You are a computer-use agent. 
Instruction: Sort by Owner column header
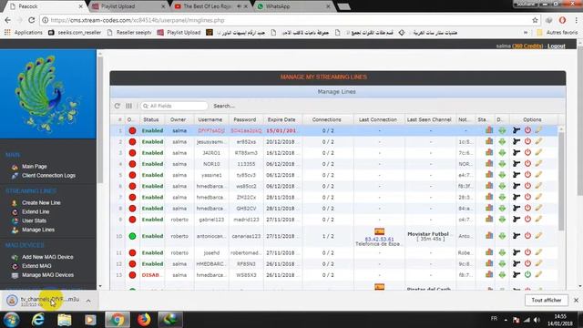click(179, 119)
